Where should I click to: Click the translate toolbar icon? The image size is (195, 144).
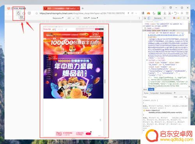click(x=143, y=13)
